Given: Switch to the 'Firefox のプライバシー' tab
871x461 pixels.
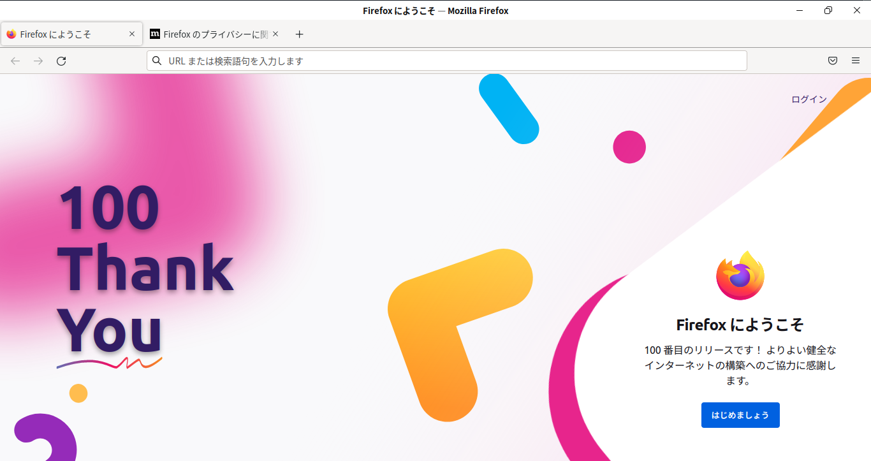Looking at the screenshot, I should pyautogui.click(x=215, y=34).
